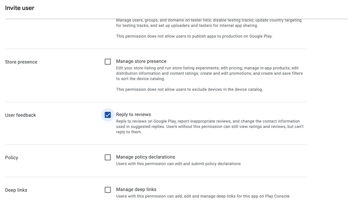The width and height of the screenshot is (348, 210).
Task: Click the deep links Play Console description
Action: [x=202, y=196]
